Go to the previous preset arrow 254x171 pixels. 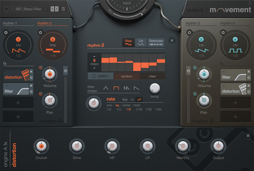(52, 9)
